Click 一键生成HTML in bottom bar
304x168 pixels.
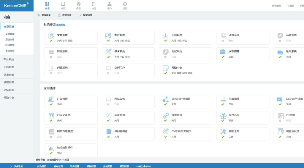tap(144, 166)
